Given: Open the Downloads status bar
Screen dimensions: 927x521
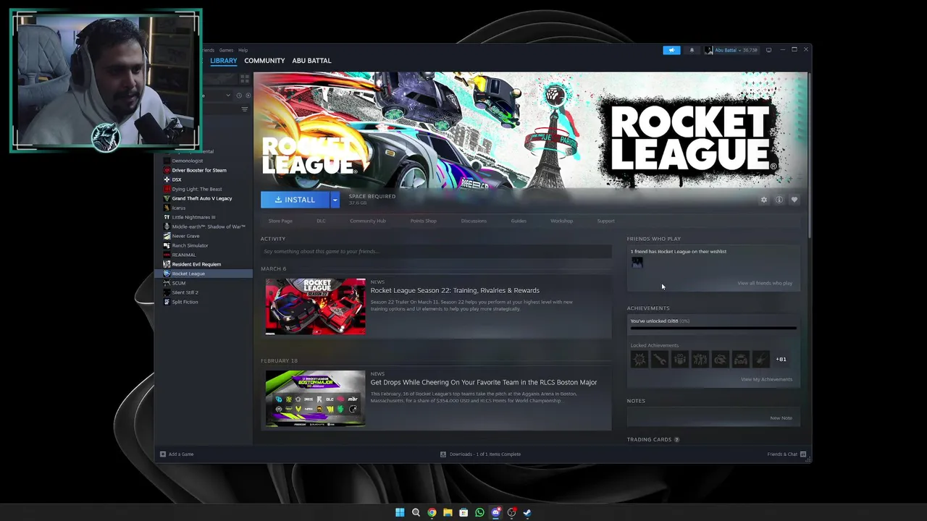Looking at the screenshot, I should point(481,454).
